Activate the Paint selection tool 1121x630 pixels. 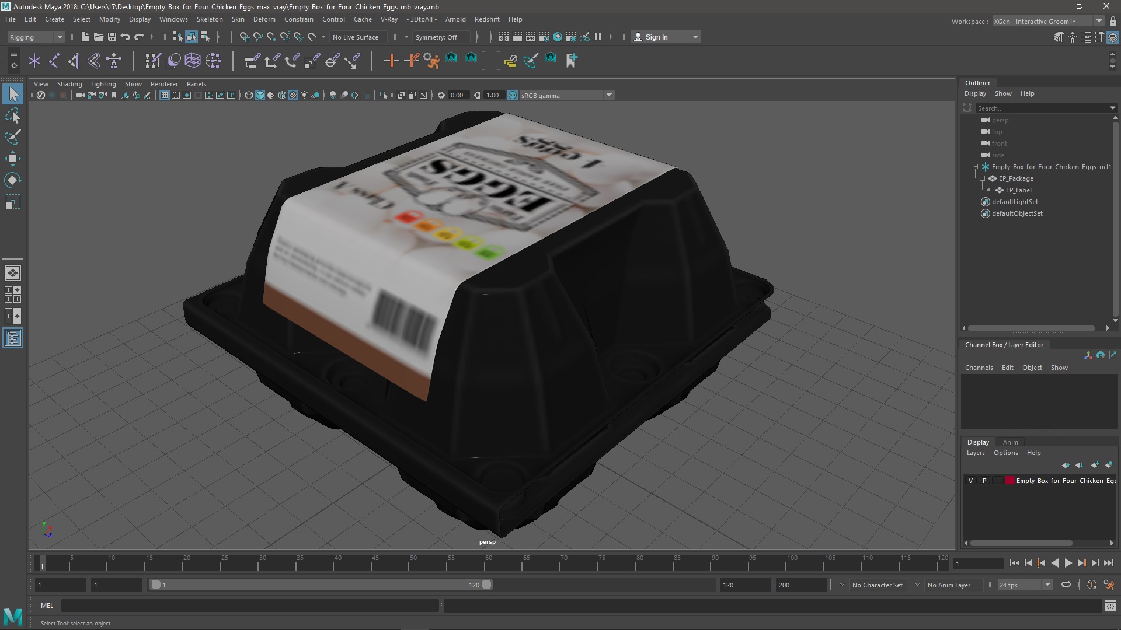point(13,138)
